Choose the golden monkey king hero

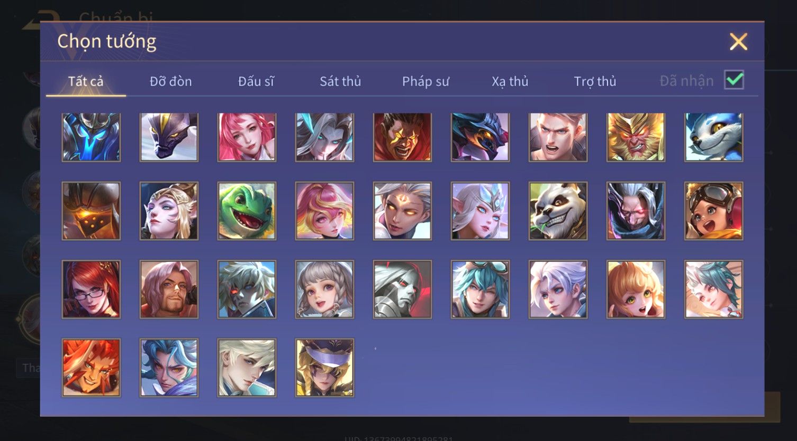click(x=636, y=137)
